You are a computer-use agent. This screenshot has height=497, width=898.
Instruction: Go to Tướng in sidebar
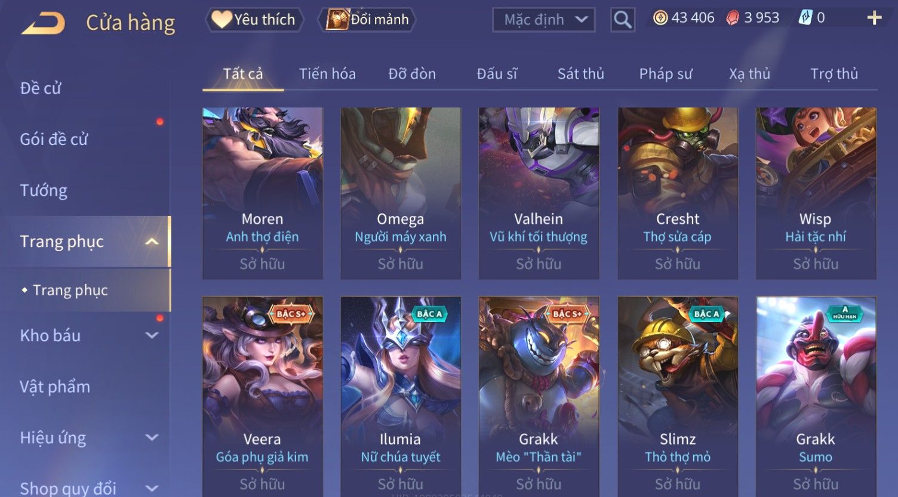click(44, 191)
